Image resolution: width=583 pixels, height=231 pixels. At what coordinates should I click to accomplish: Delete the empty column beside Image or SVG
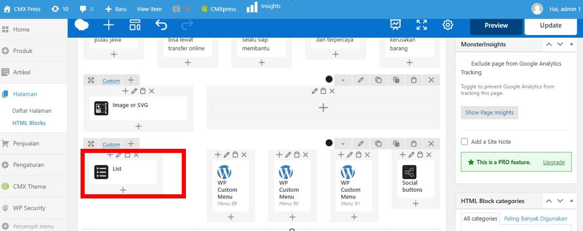pyautogui.click(x=332, y=91)
